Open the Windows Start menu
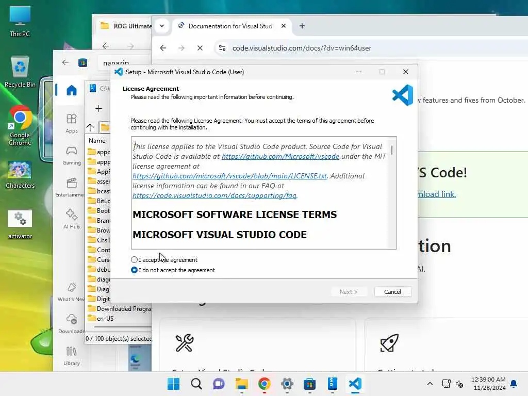The width and height of the screenshot is (528, 396). pos(174,384)
